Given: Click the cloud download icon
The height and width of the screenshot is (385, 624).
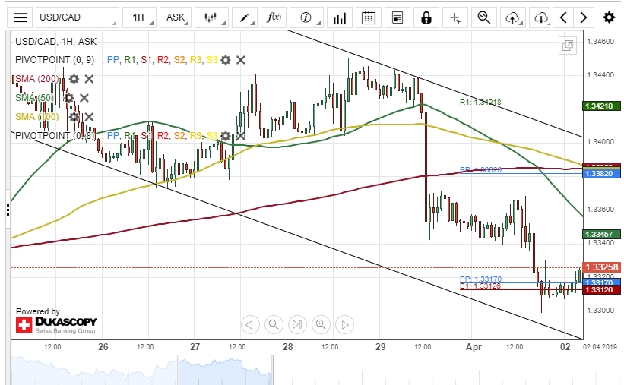Looking at the screenshot, I should (x=540, y=17).
